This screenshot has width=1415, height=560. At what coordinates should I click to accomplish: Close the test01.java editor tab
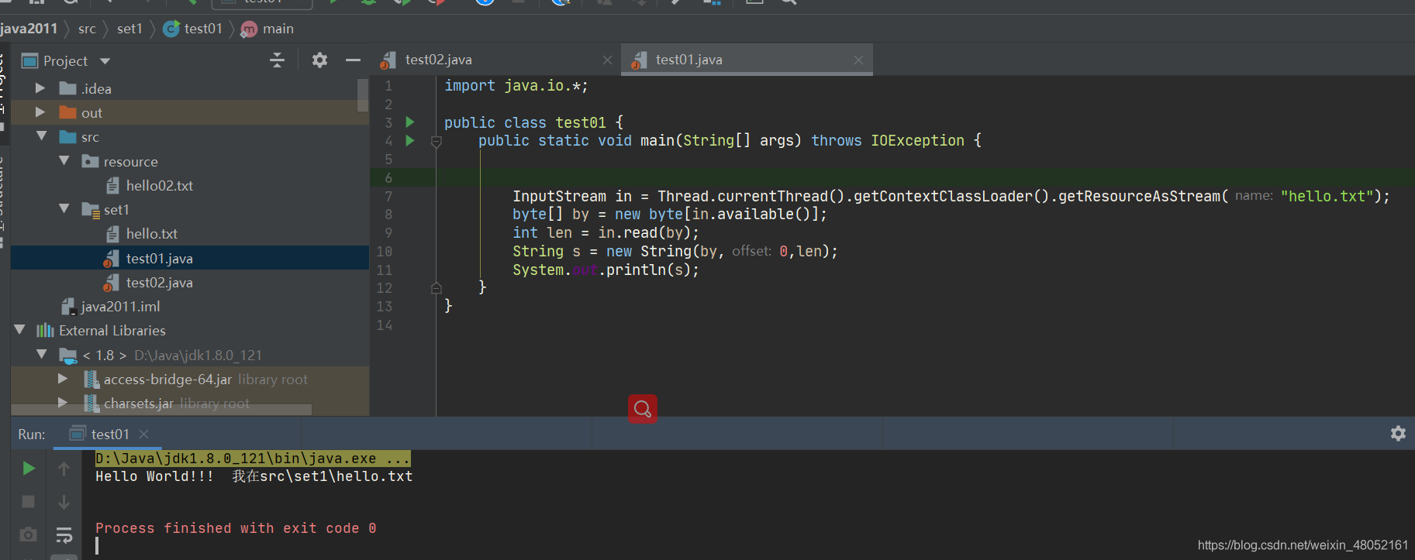(x=858, y=60)
